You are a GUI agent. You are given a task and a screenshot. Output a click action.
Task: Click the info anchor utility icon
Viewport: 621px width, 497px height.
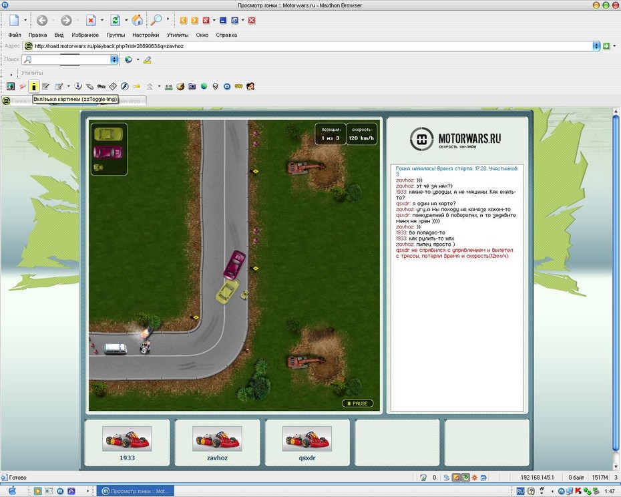pos(78,86)
